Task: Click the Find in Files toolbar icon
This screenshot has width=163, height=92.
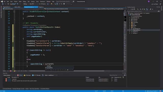Action: pyautogui.click(x=51, y=4)
